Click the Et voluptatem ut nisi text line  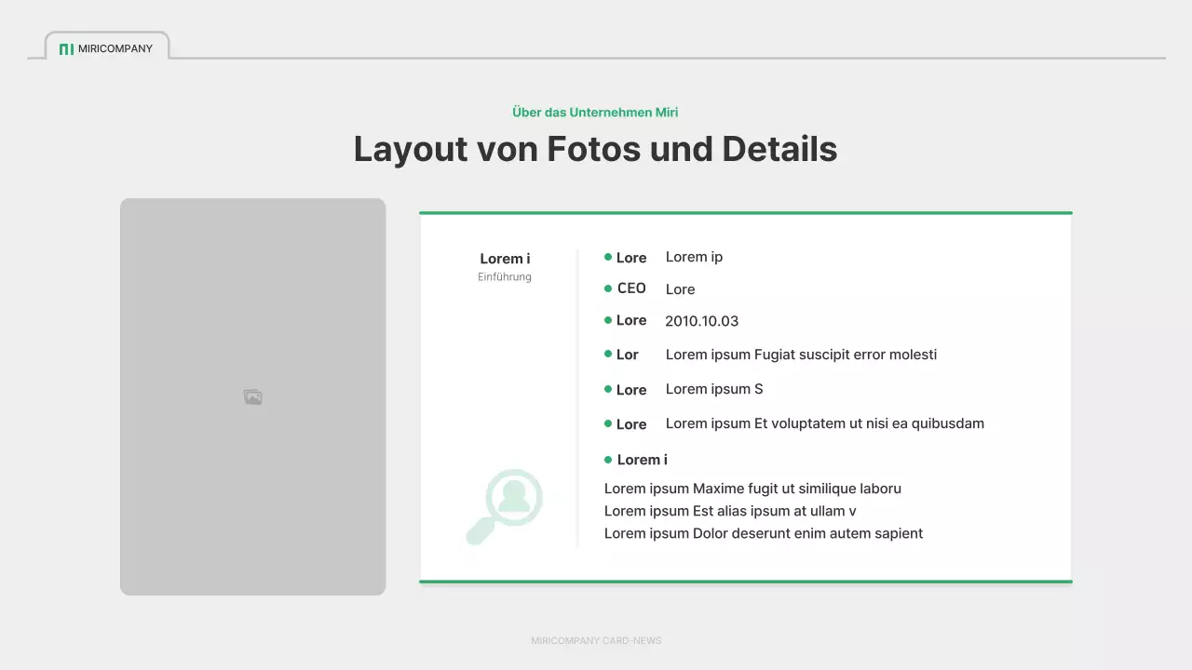click(x=824, y=423)
